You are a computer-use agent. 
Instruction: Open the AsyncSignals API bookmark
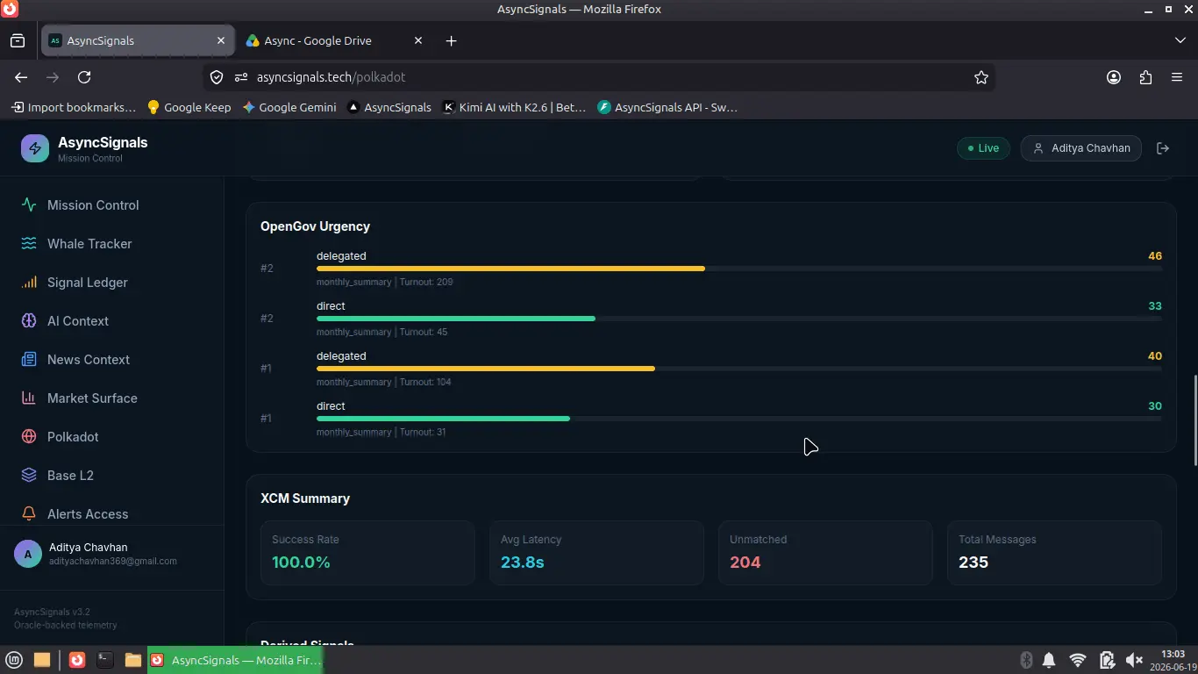pyautogui.click(x=667, y=107)
